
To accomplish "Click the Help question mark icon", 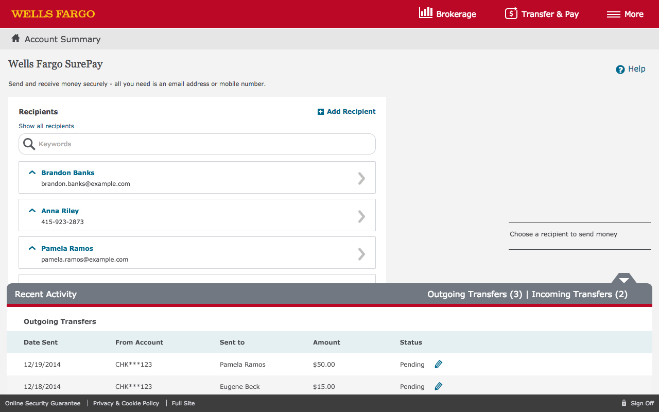I will point(620,70).
